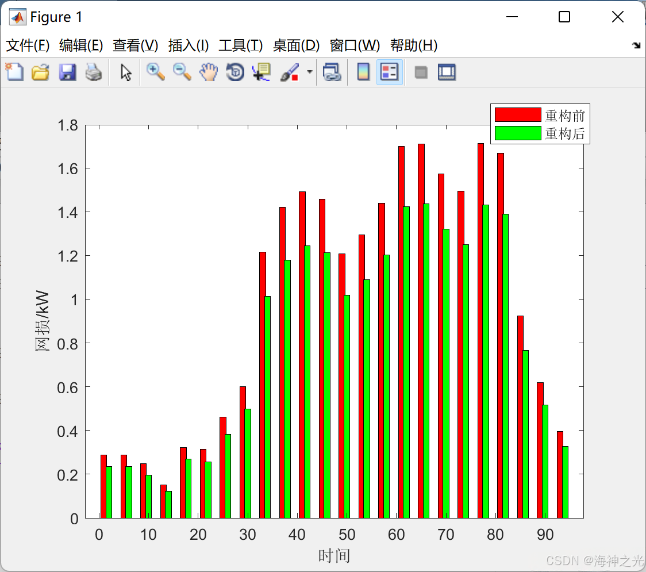
Task: Click the MATLAB logo in title bar
Action: pos(18,17)
